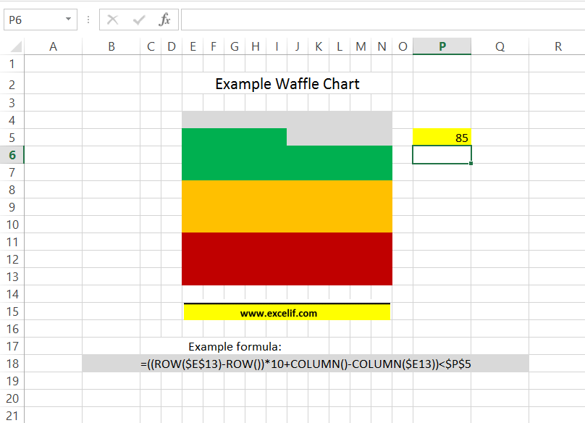
Task: Select column P header
Action: click(442, 46)
